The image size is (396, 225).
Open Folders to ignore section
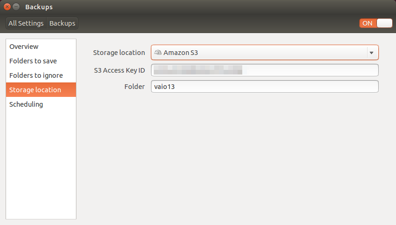coord(41,75)
